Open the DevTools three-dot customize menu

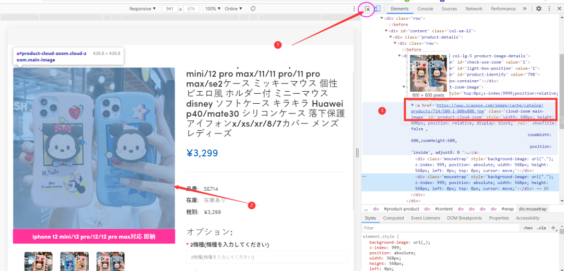[549, 9]
